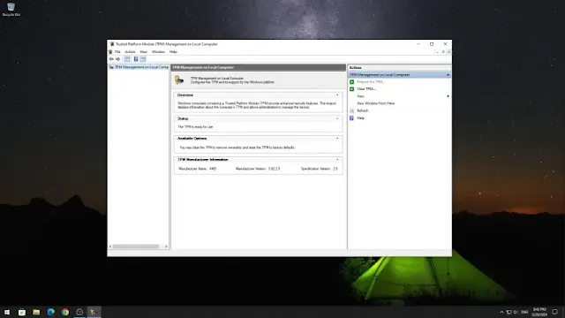Click 'The TPM is ready for use' status text
565x318 pixels.
[x=195, y=127]
